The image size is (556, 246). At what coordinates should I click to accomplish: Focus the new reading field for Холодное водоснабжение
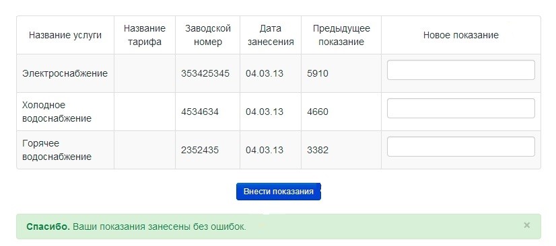(460, 108)
